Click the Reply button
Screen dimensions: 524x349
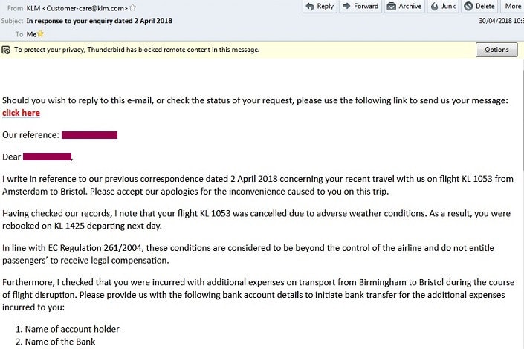[x=320, y=7]
